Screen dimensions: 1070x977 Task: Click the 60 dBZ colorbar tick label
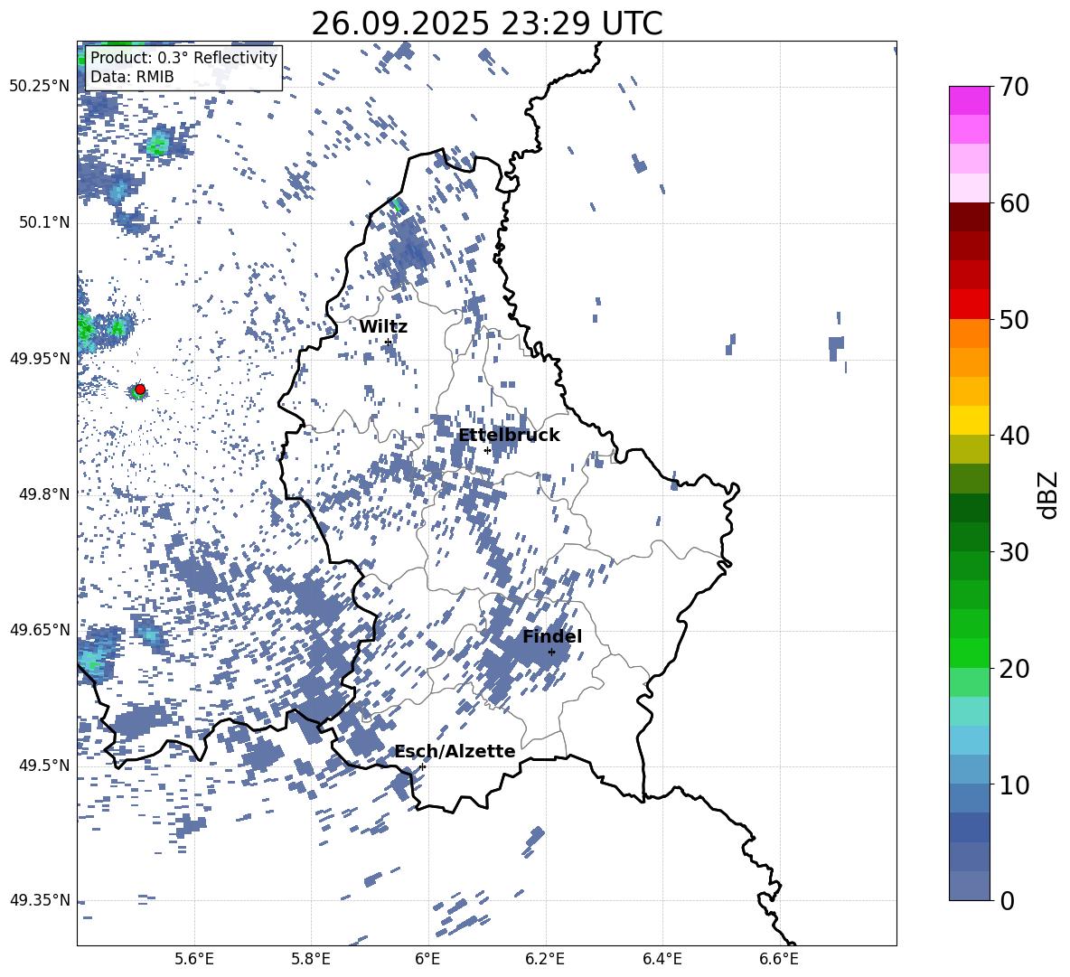pyautogui.click(x=1014, y=203)
